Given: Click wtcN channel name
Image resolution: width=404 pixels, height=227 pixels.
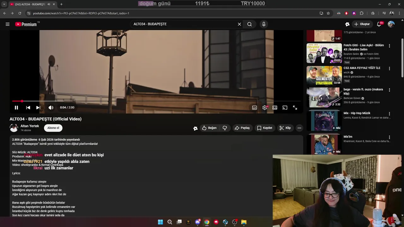Looking at the screenshot, I should click(x=347, y=73).
